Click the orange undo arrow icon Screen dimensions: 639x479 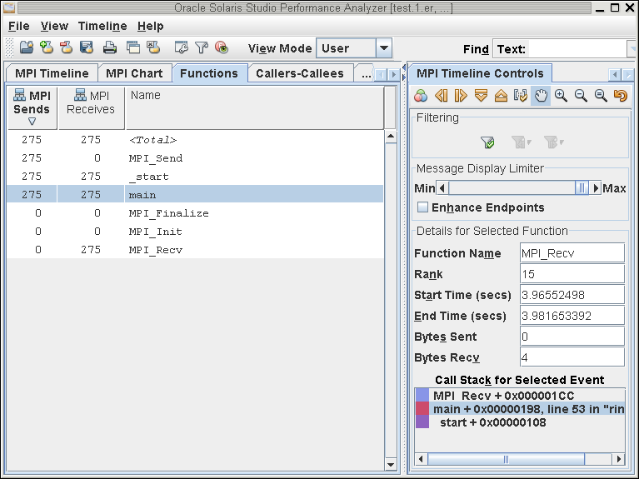620,96
